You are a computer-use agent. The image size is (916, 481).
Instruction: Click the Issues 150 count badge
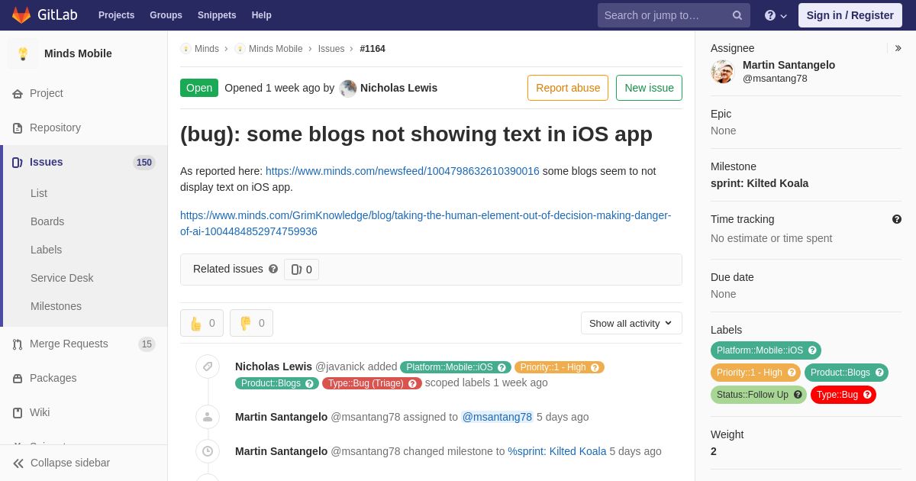[144, 163]
